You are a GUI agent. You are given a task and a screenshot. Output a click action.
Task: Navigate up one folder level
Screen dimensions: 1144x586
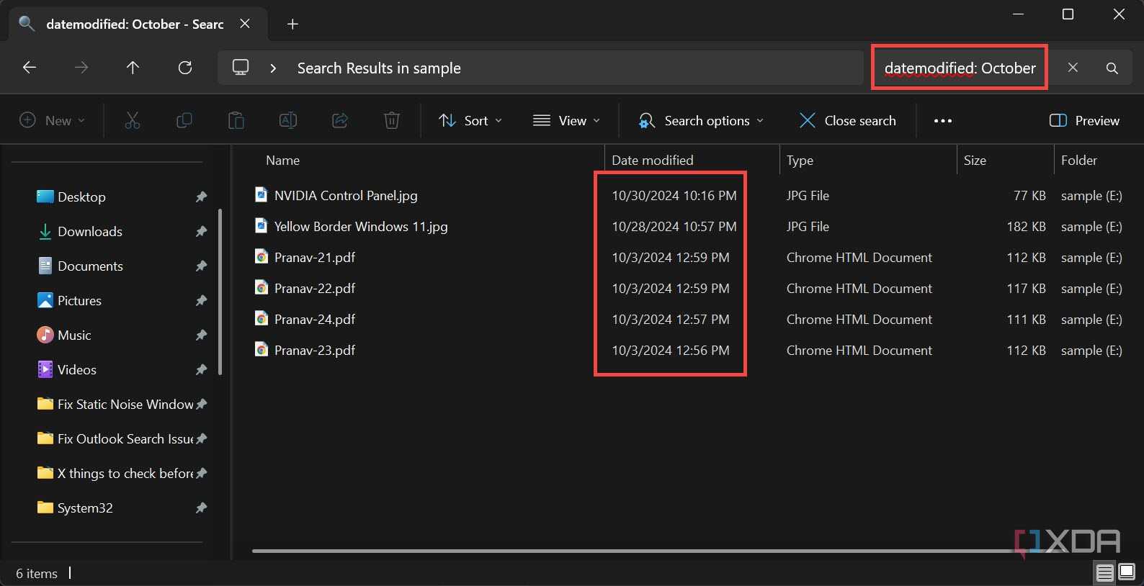click(133, 68)
